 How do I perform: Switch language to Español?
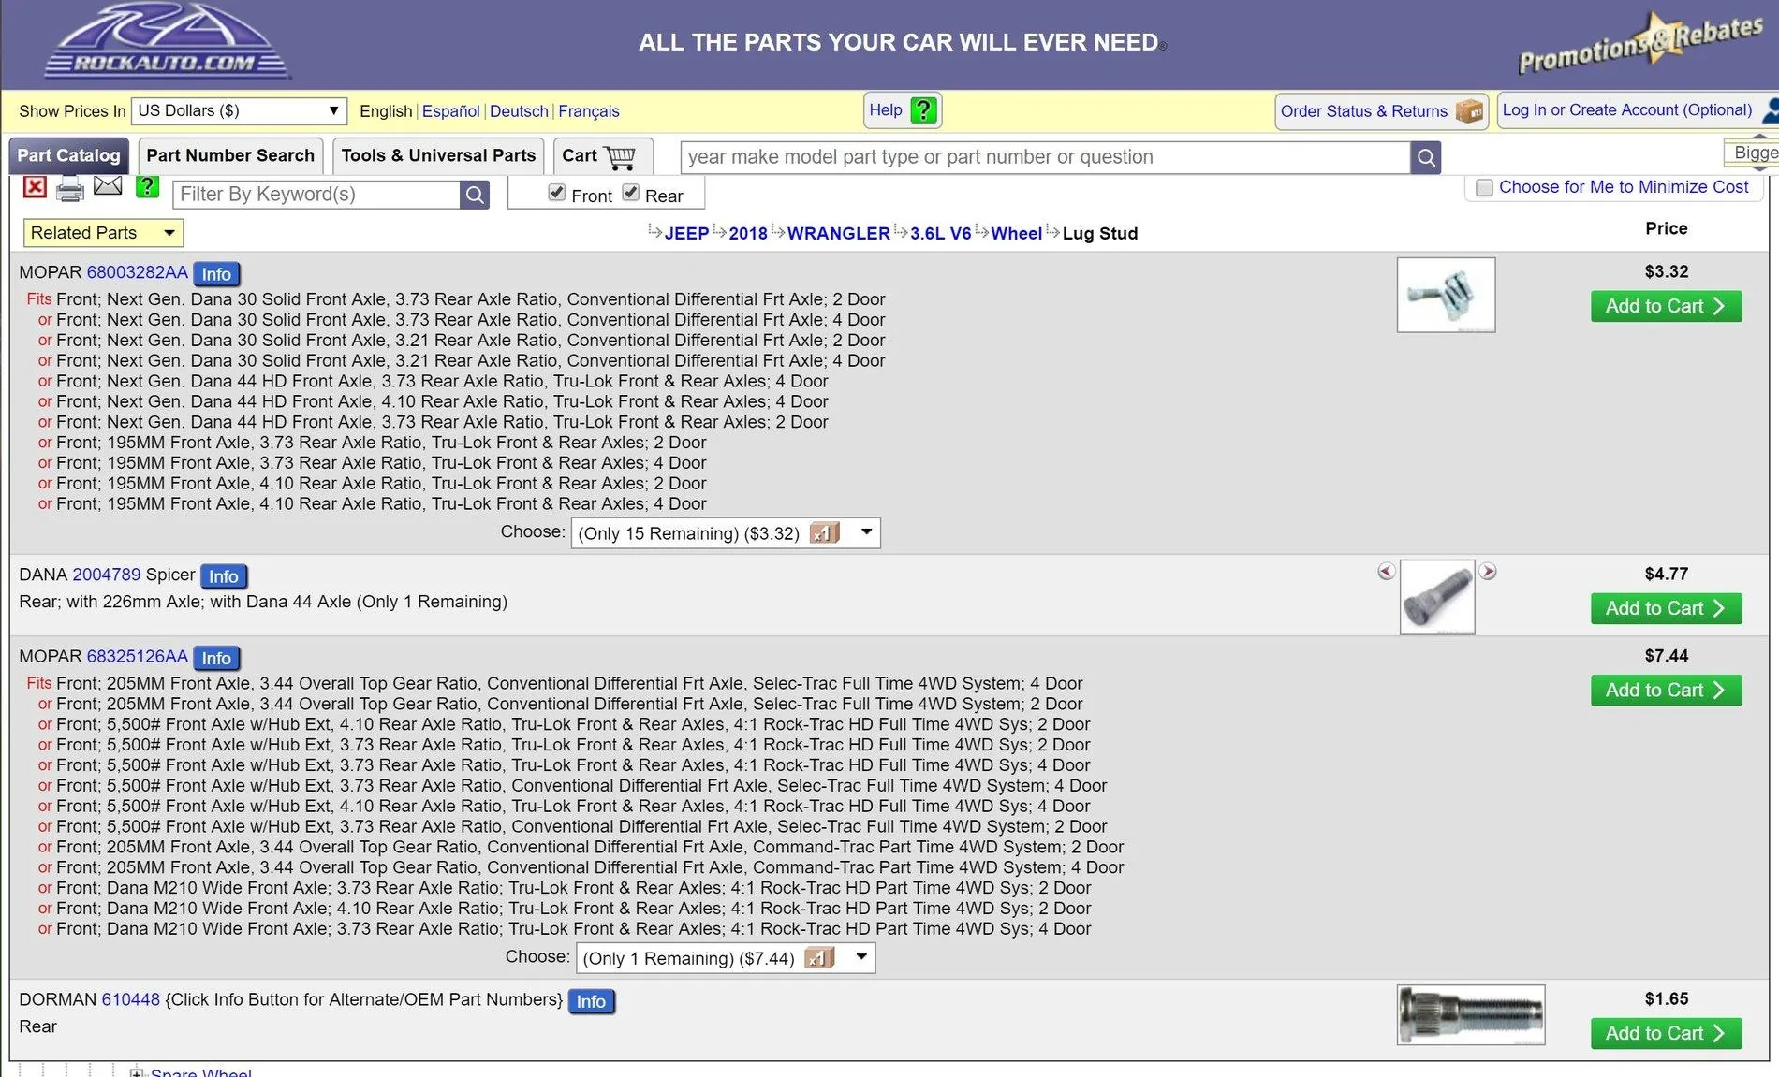click(x=450, y=111)
